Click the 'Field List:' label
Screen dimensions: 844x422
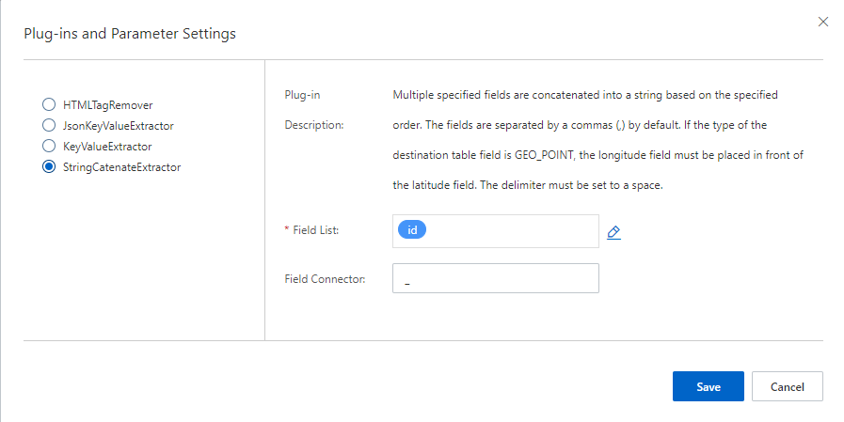[x=315, y=231]
